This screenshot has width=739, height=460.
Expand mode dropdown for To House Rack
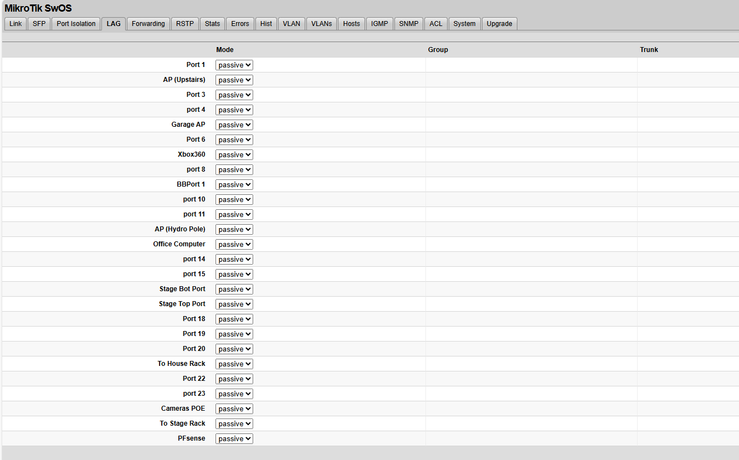click(234, 364)
